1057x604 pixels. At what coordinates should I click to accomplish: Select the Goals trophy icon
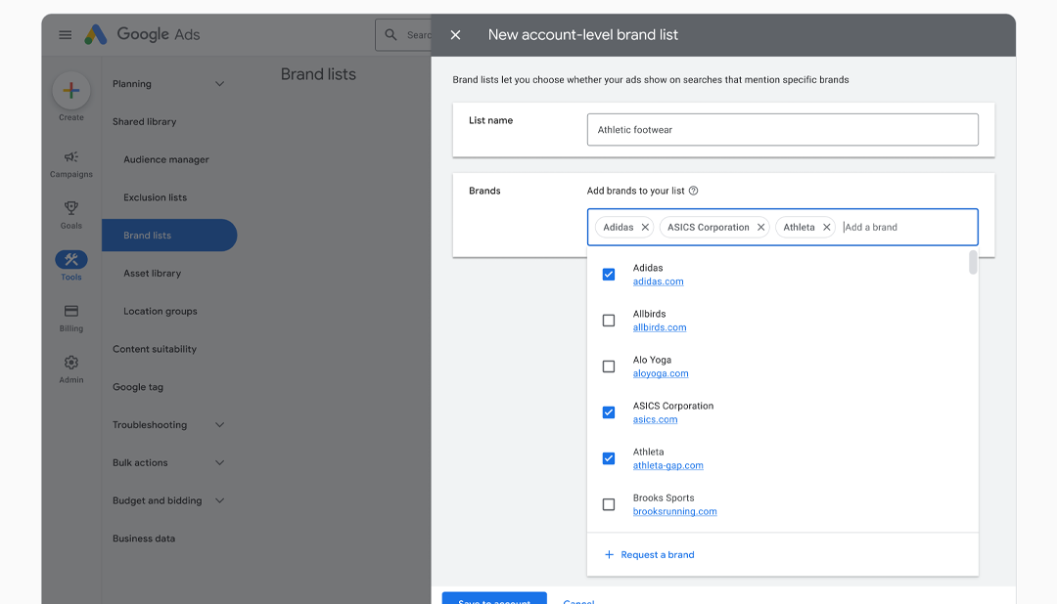70,208
